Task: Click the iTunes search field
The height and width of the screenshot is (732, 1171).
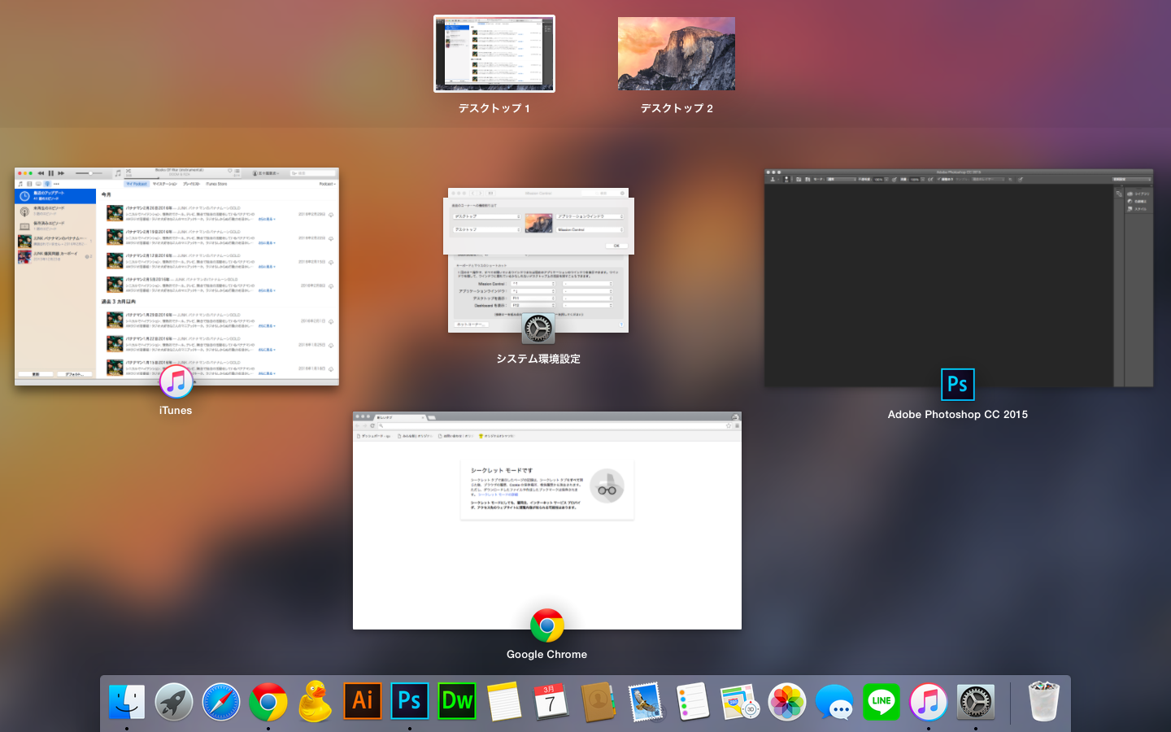Action: (312, 173)
